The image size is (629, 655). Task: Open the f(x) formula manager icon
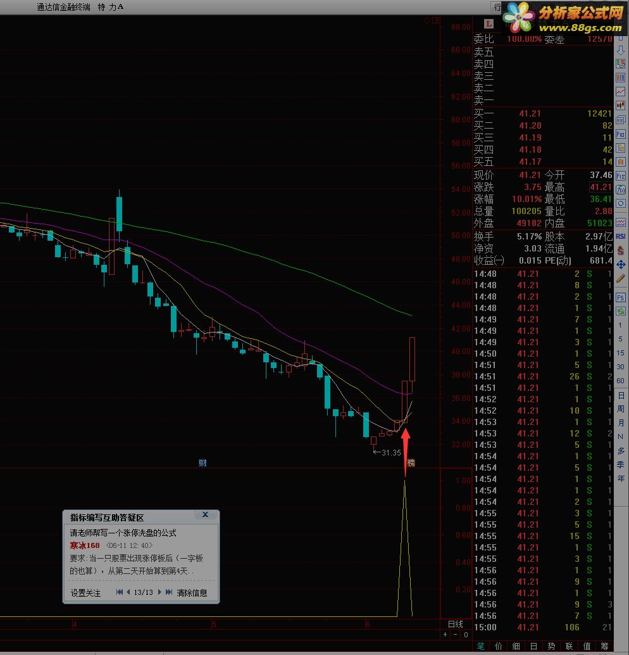click(621, 189)
